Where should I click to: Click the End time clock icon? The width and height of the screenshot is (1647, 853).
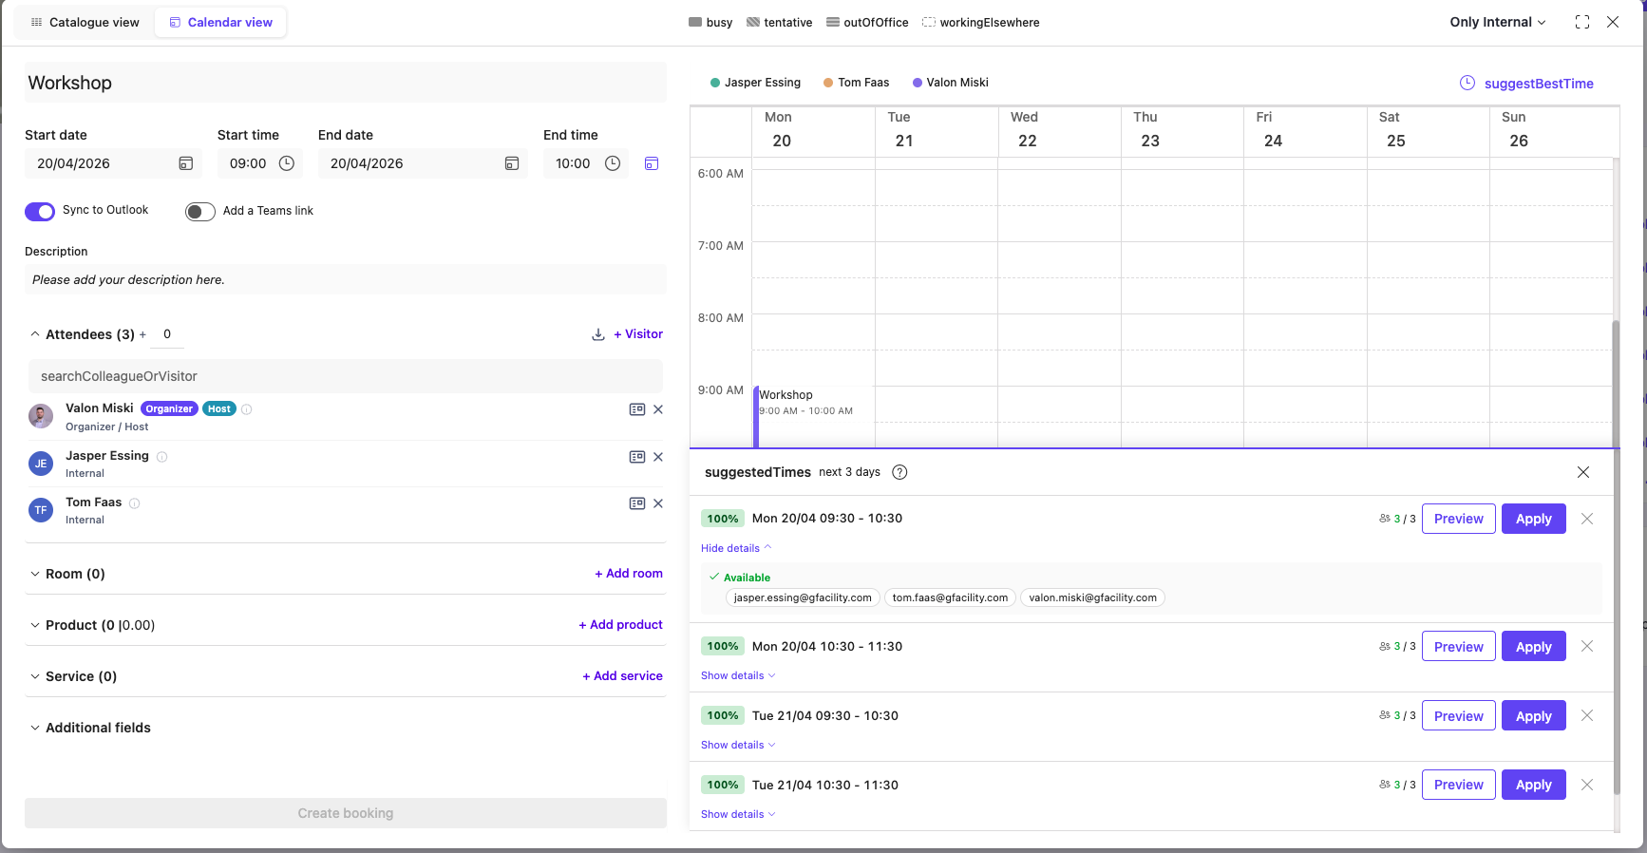click(613, 163)
